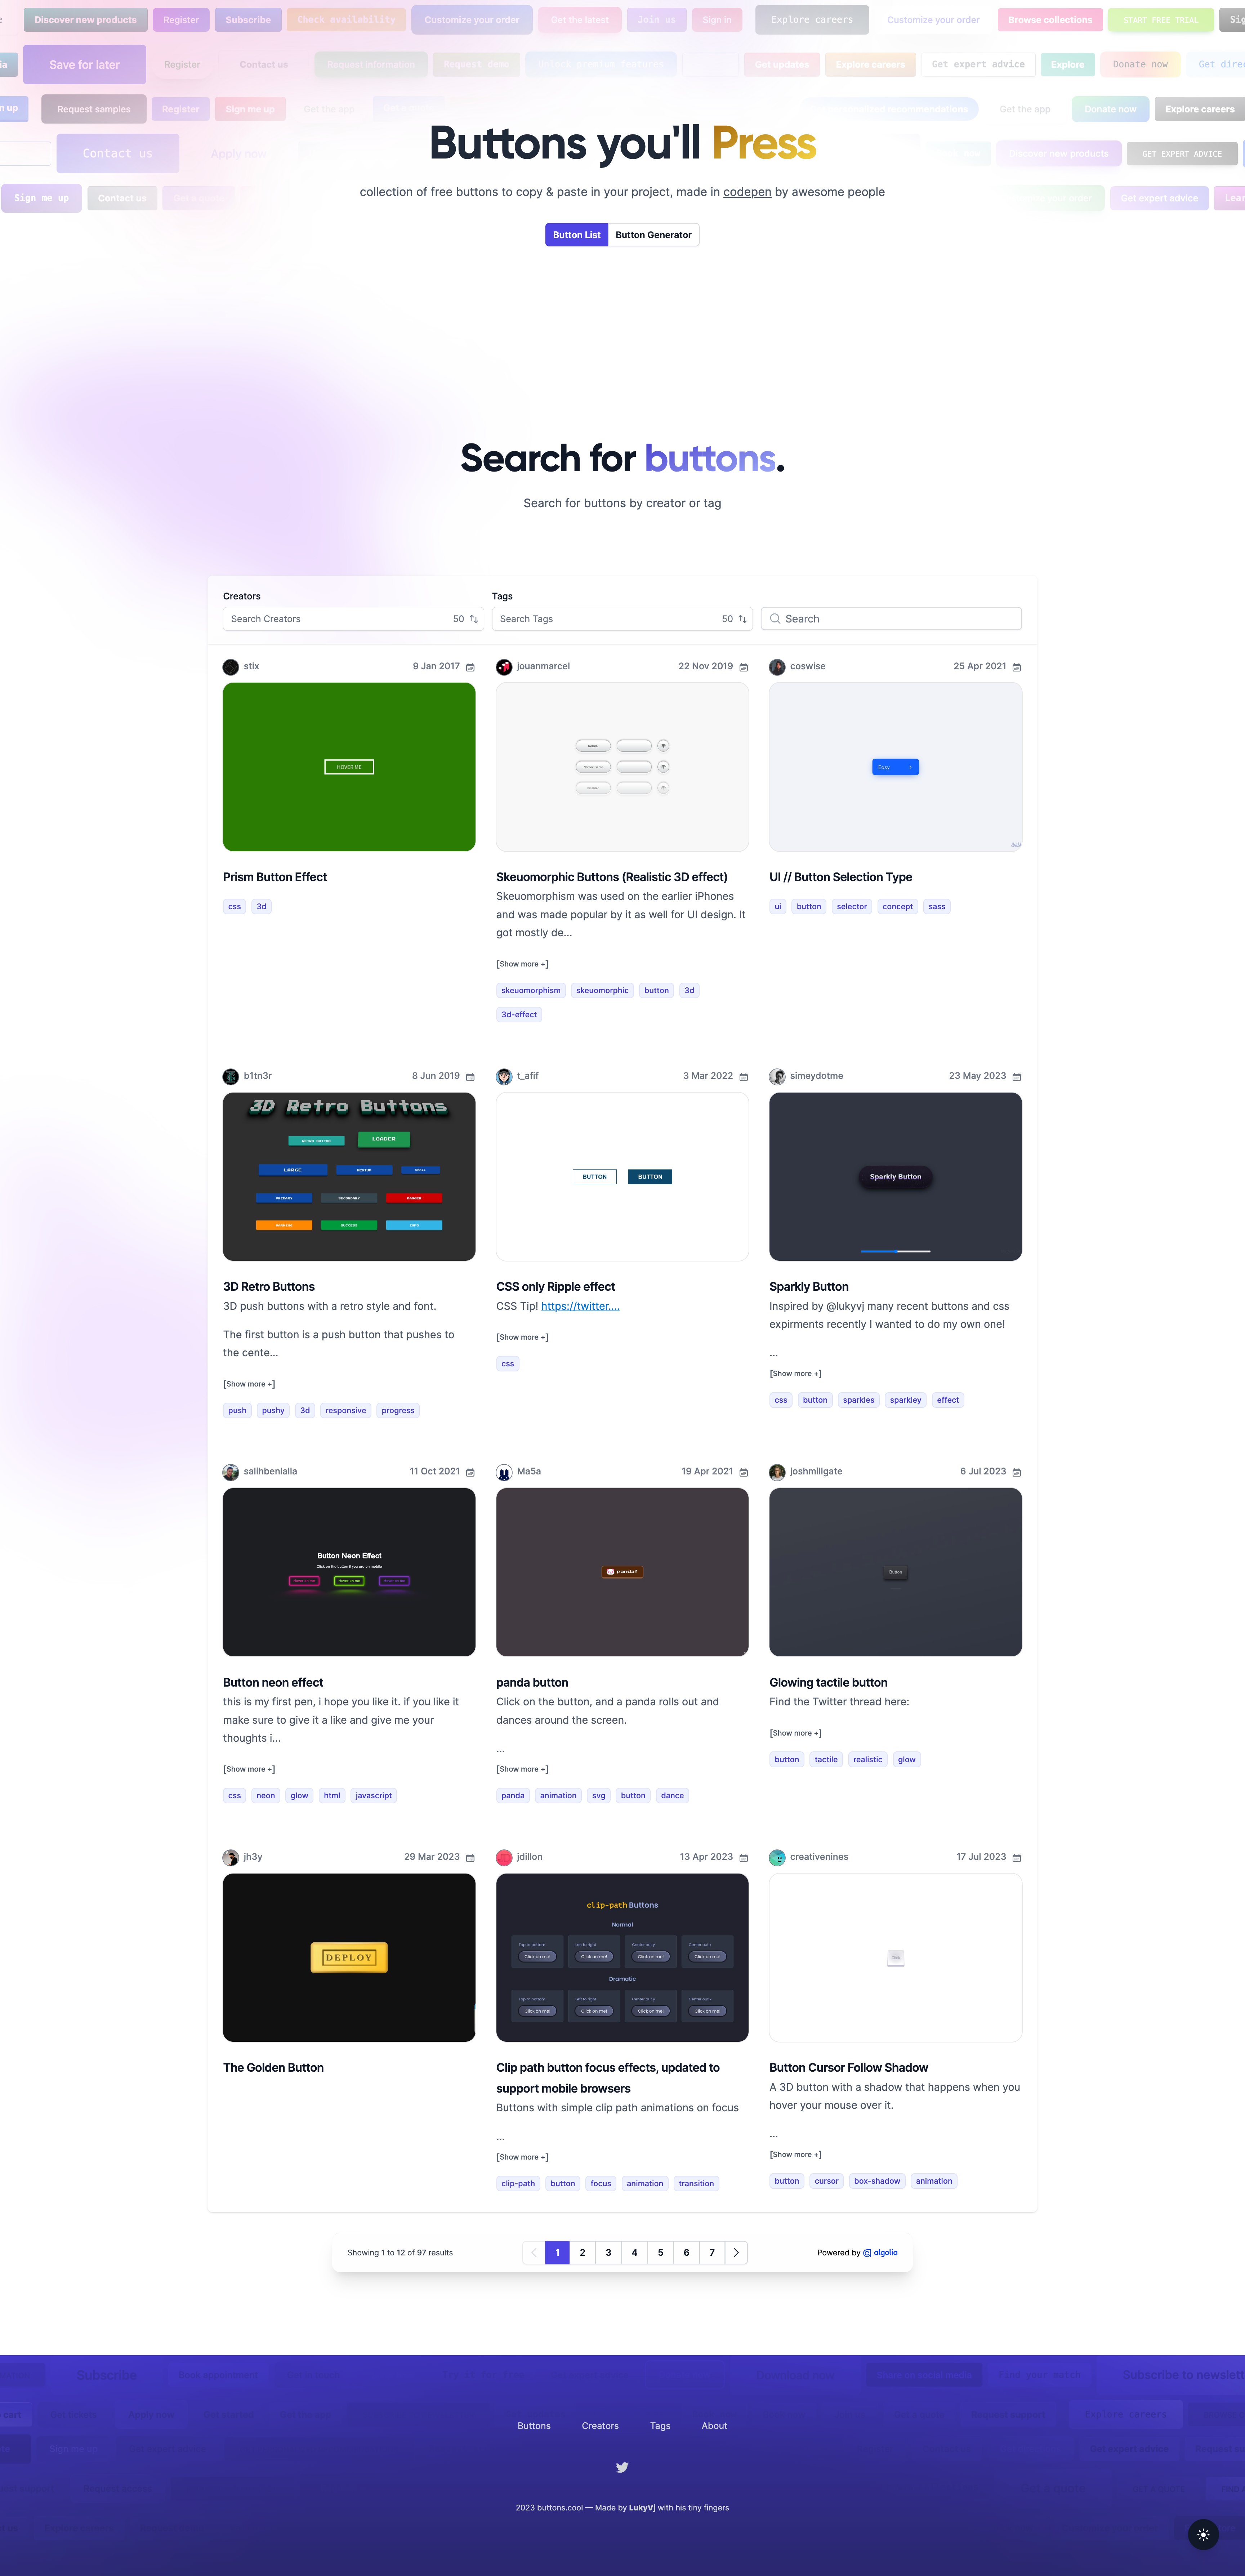
Task: Follow the codepen link in subtitle
Action: coord(747,192)
